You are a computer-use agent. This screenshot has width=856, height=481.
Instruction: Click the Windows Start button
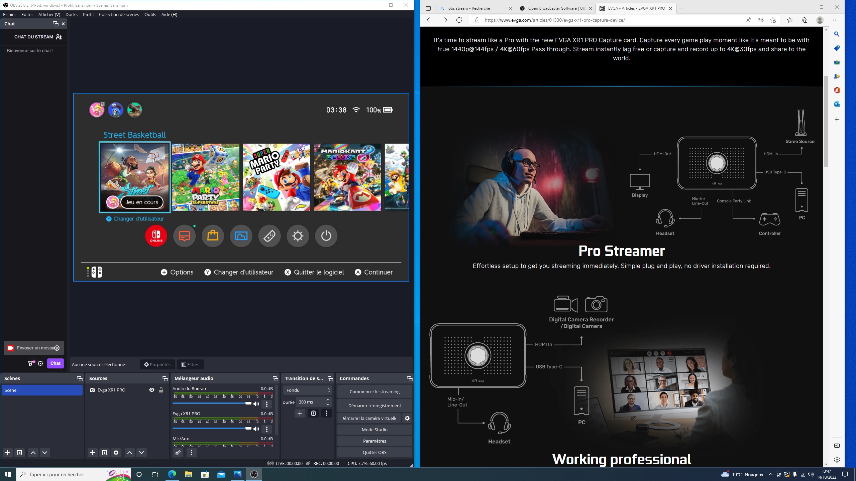tap(8, 474)
